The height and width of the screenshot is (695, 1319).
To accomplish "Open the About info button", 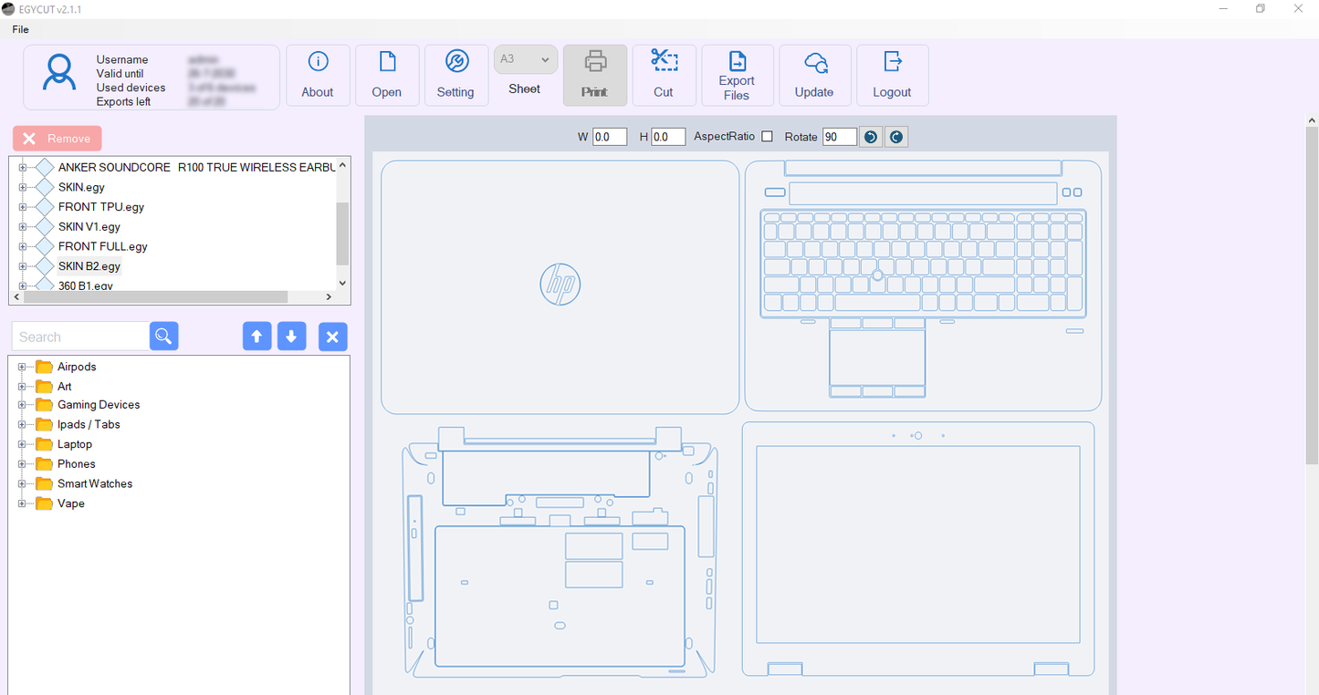I will click(x=318, y=76).
